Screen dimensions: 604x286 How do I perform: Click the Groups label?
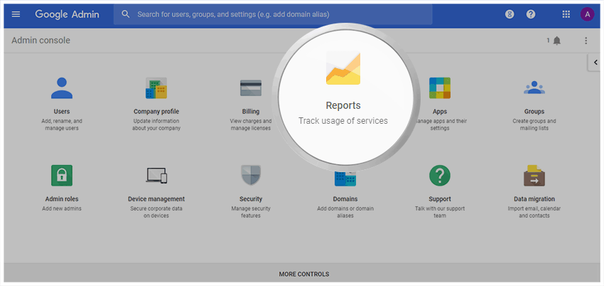click(534, 112)
